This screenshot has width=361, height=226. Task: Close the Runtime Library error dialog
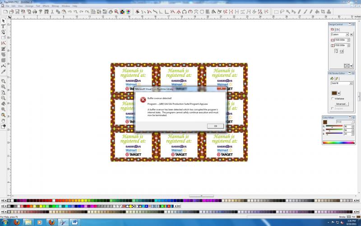coord(221,89)
